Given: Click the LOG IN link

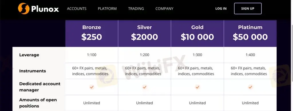Looking at the screenshot, I should pos(221,9).
